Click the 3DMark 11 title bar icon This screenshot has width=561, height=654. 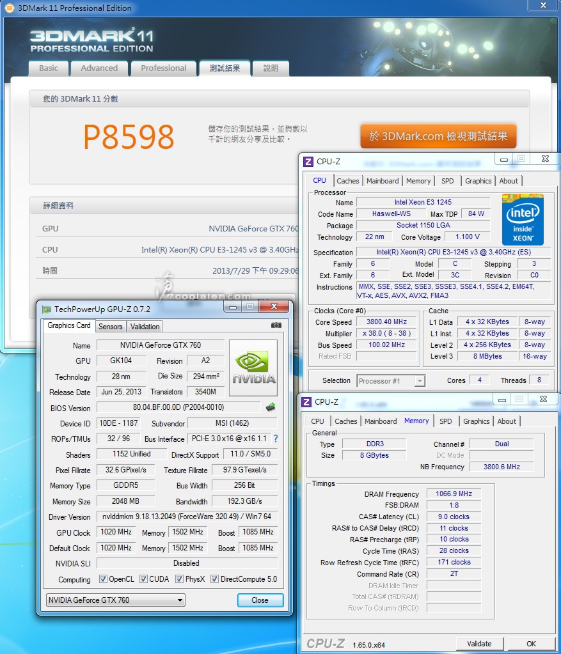pos(9,8)
